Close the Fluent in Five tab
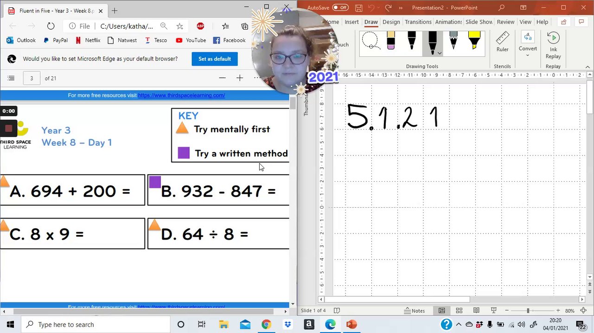 click(x=100, y=11)
